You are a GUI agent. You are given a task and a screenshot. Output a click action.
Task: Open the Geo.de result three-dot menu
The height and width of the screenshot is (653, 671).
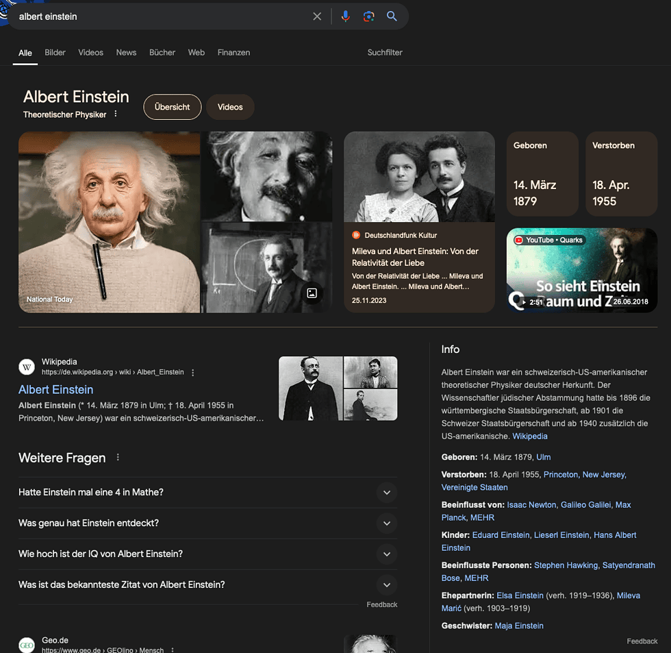tap(173, 650)
